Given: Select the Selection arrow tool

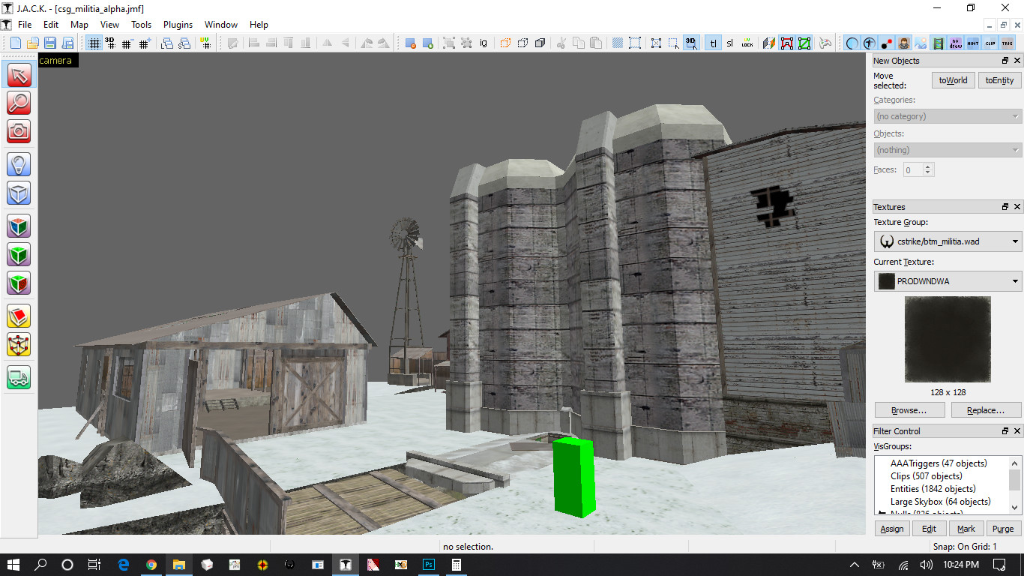Looking at the screenshot, I should pos(19,74).
